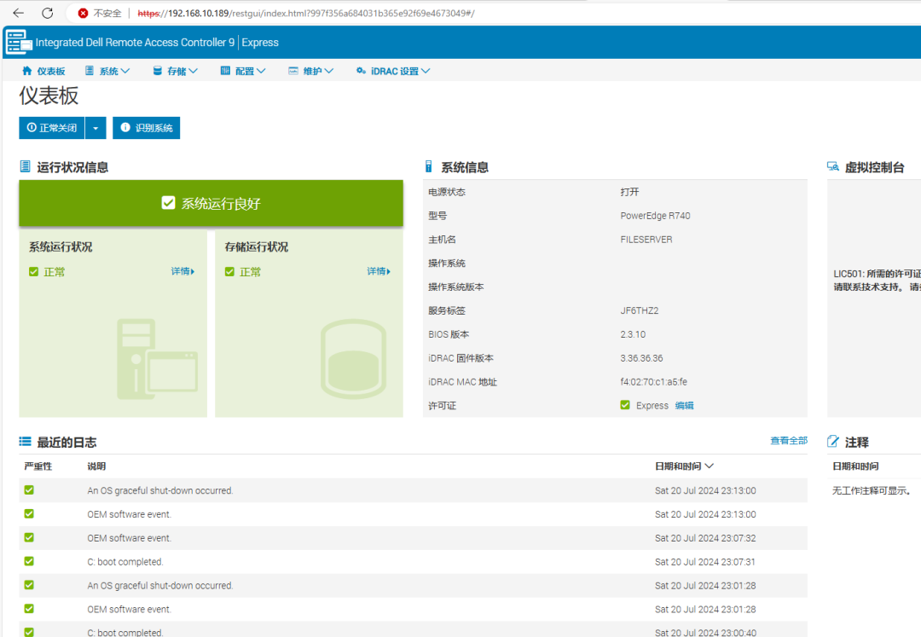Click the Notes pencil icon

coord(833,442)
